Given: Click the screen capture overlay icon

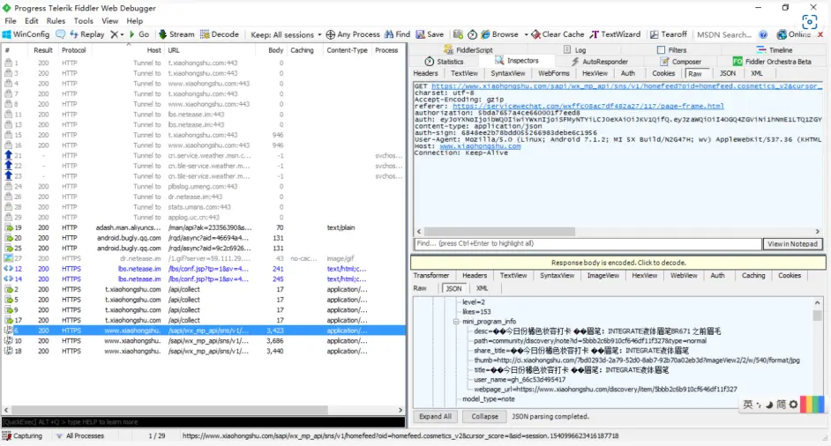Looking at the screenshot, I should point(809,22).
